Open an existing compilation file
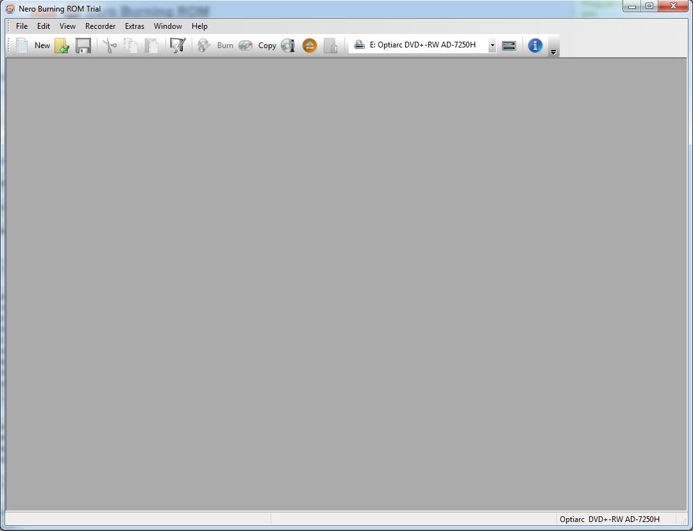The width and height of the screenshot is (693, 531). pos(62,45)
